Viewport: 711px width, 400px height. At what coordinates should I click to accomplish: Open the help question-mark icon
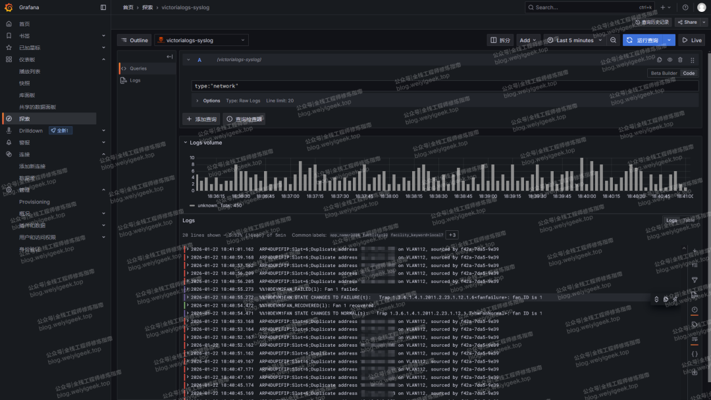click(685, 7)
